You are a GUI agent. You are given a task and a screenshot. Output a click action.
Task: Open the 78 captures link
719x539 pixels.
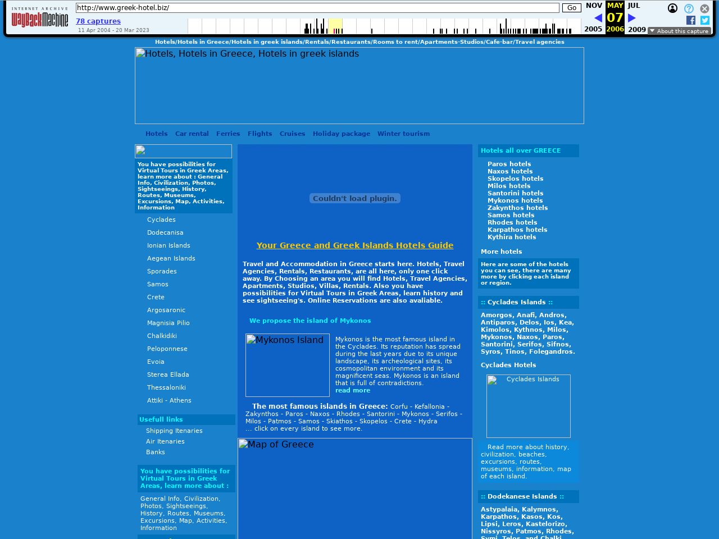(98, 21)
